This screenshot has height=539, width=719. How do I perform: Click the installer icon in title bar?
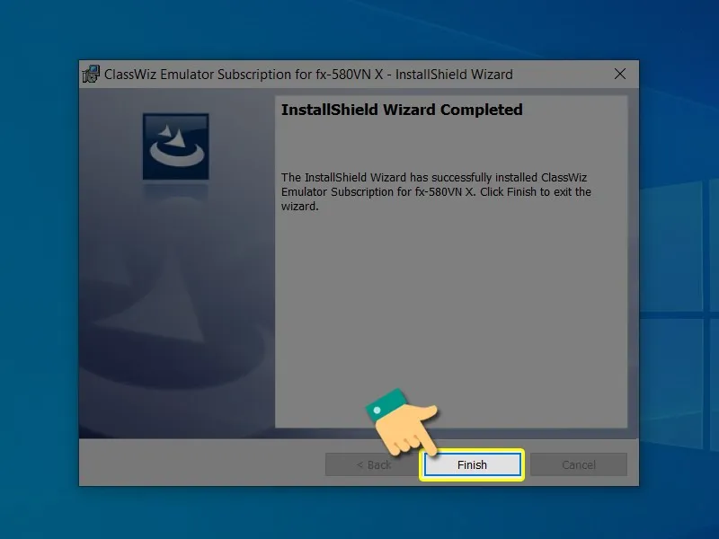pyautogui.click(x=91, y=75)
